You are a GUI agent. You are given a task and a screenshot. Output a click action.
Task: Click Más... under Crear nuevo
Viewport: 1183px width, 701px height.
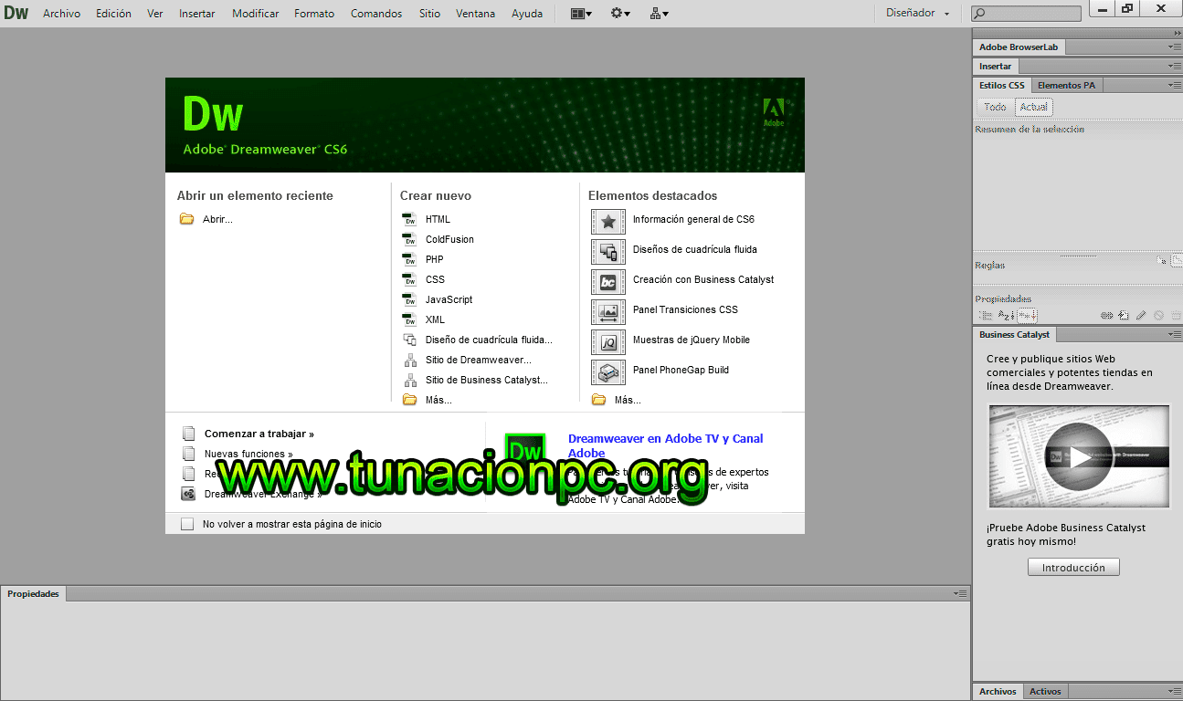coord(438,400)
